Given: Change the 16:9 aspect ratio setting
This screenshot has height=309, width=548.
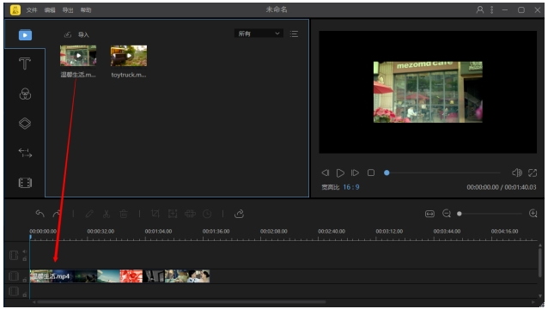Looking at the screenshot, I should point(351,187).
